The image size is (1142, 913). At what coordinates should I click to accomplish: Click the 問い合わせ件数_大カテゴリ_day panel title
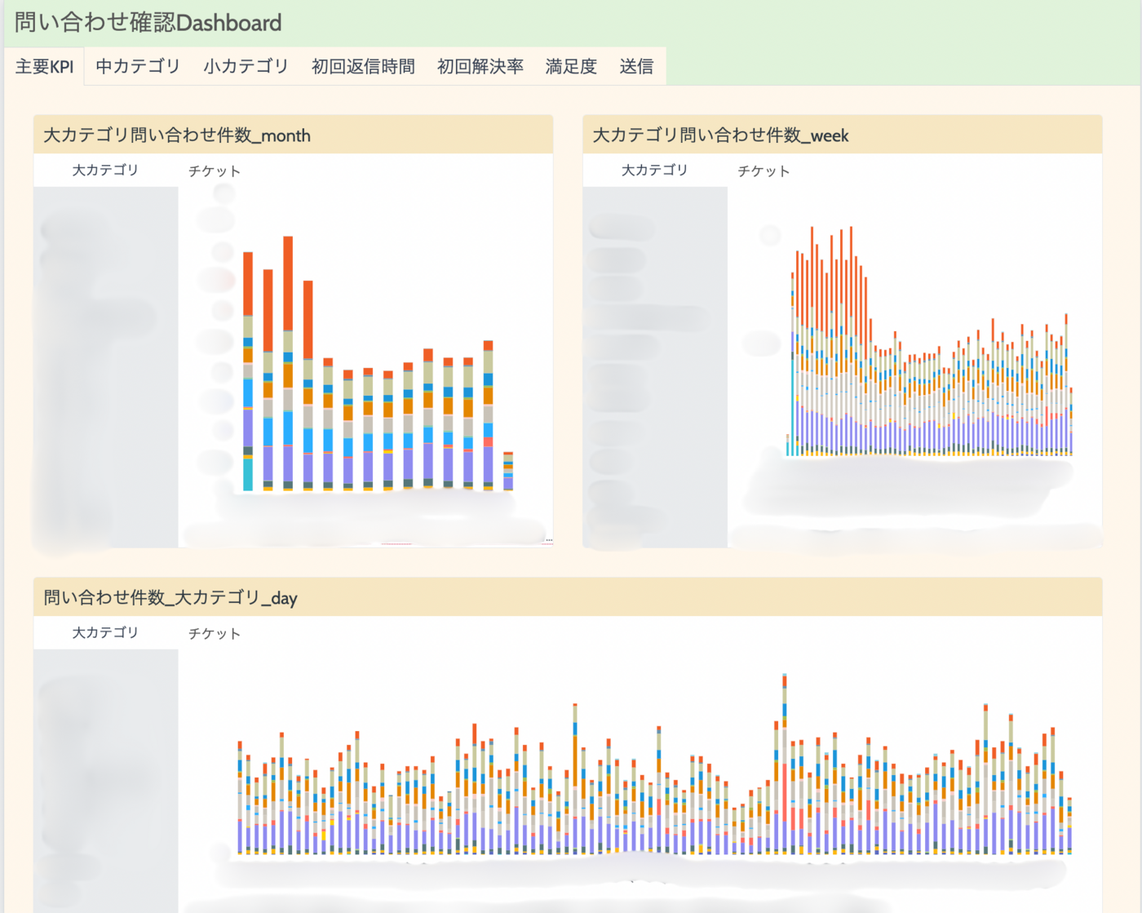click(170, 598)
